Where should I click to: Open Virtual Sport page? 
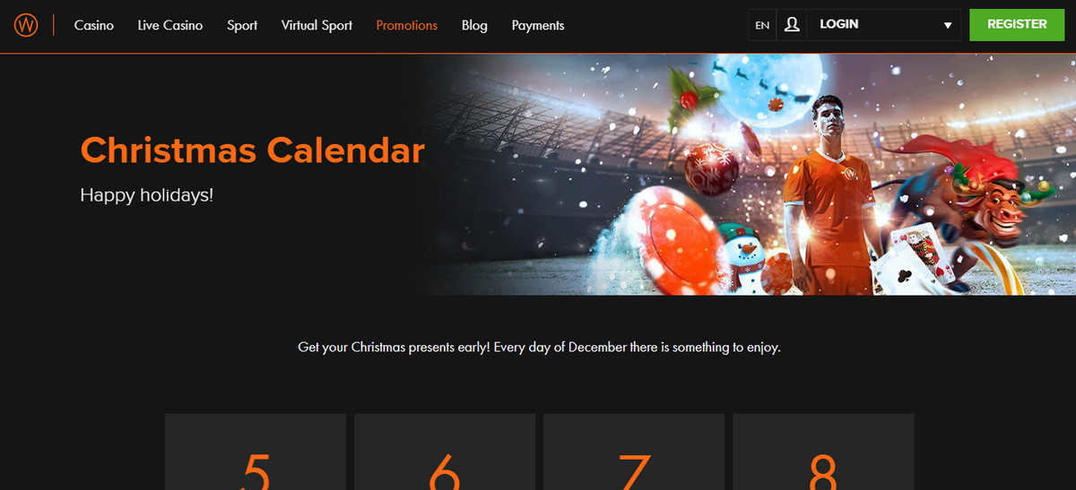tap(317, 25)
